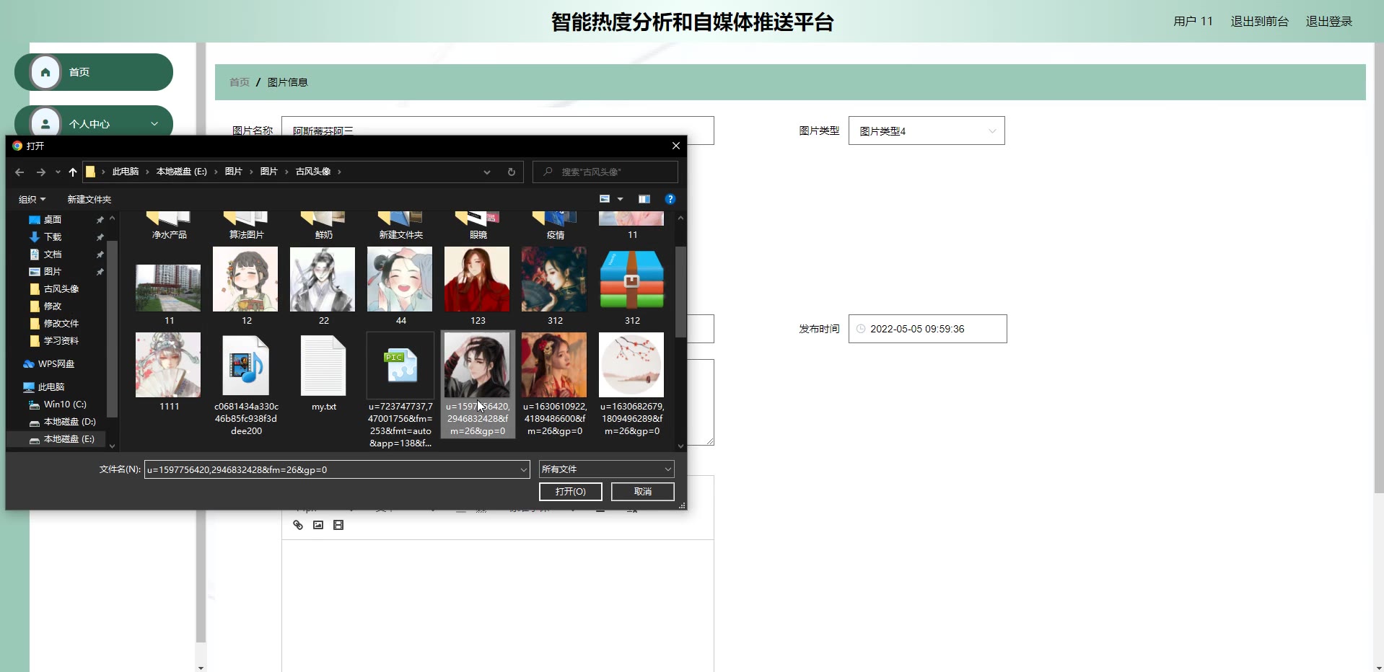Select 此电脑 in navigation pane

[51, 386]
